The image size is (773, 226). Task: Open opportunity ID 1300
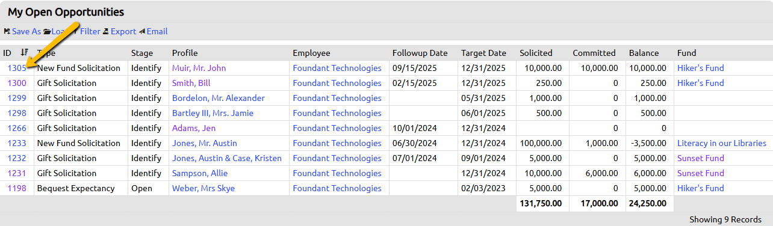(17, 83)
